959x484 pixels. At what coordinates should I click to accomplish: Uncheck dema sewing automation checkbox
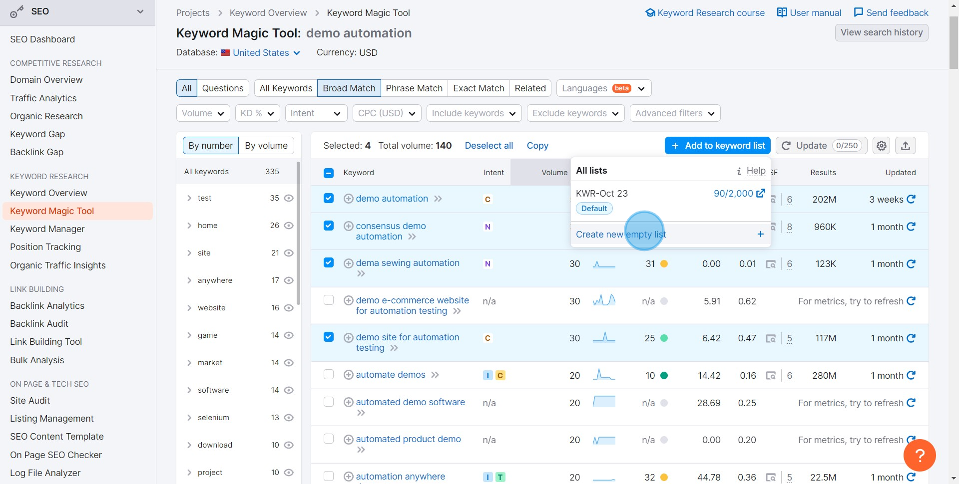[x=328, y=262]
